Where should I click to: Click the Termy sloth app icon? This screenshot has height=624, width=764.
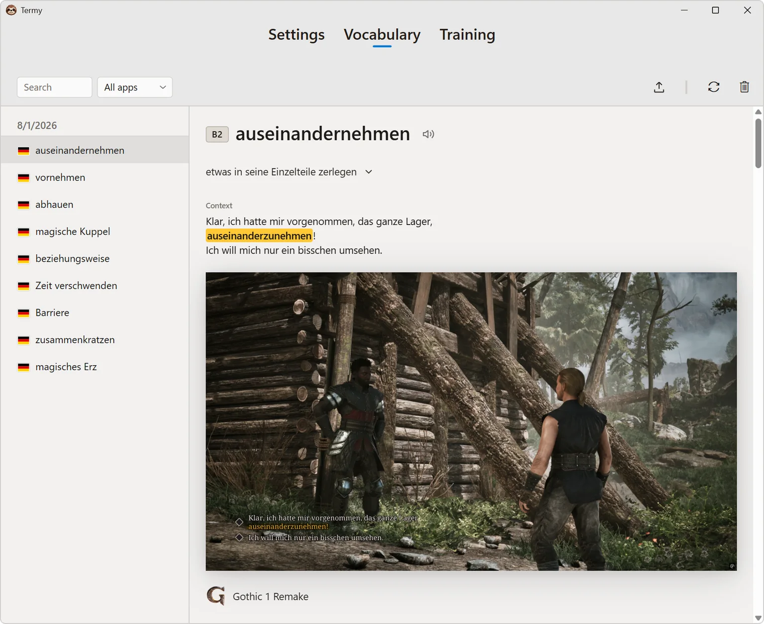point(11,10)
